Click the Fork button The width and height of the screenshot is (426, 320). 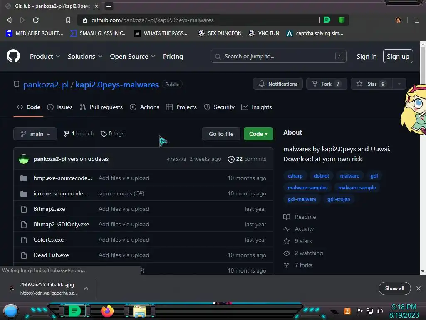[327, 84]
